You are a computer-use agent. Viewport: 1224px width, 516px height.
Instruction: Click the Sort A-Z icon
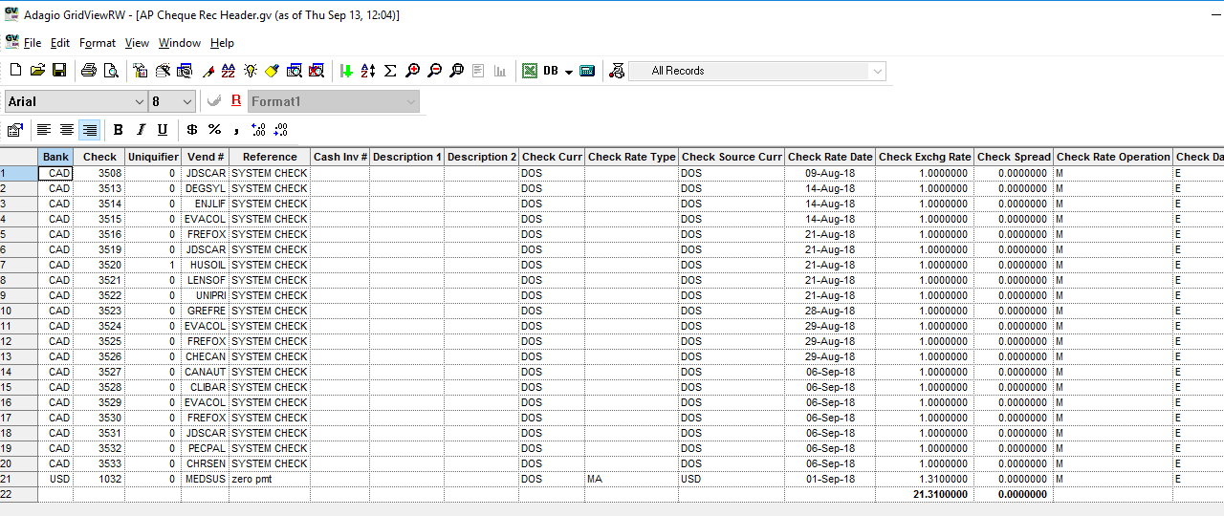coord(368,71)
